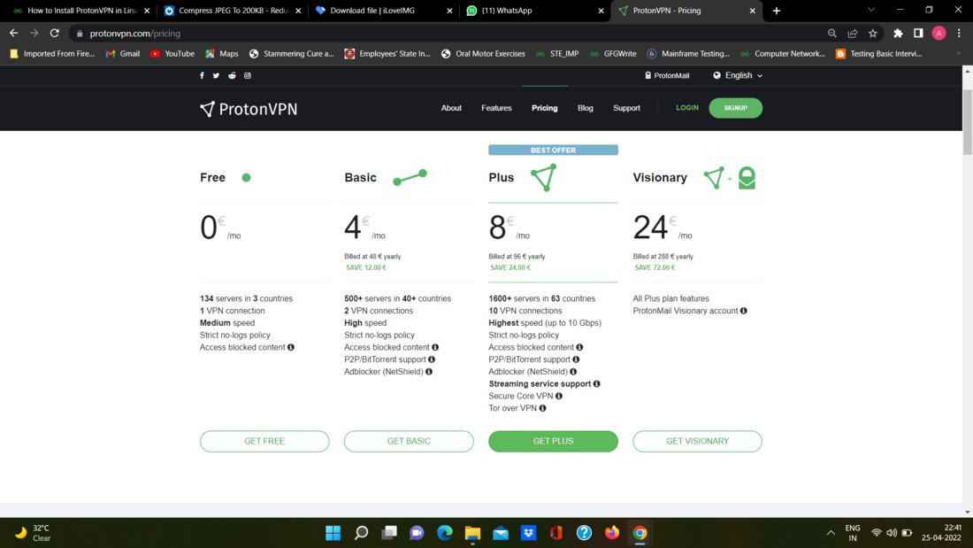Click info icon beside ProtonMail Visionary account
This screenshot has height=548, width=973.
(x=743, y=311)
